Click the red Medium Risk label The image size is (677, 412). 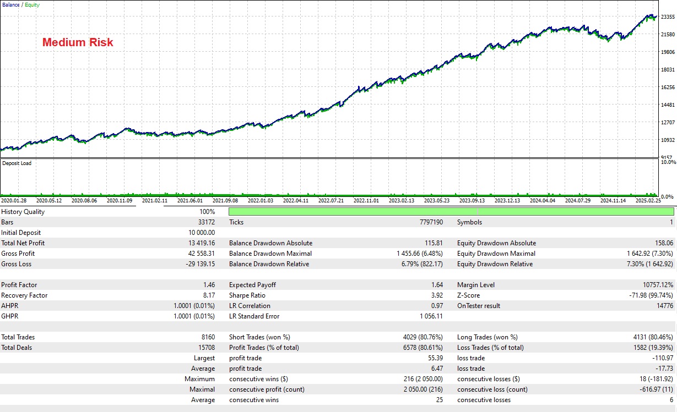pos(78,42)
